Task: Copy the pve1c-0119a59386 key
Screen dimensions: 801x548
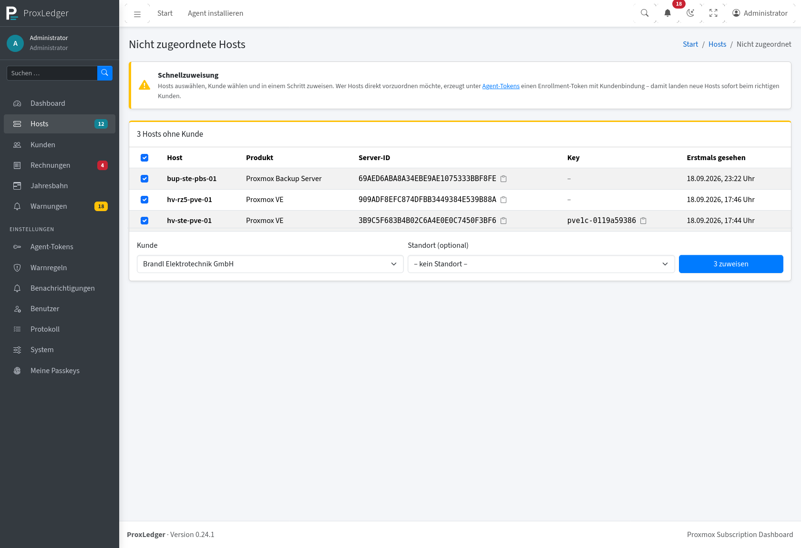Action: [643, 221]
